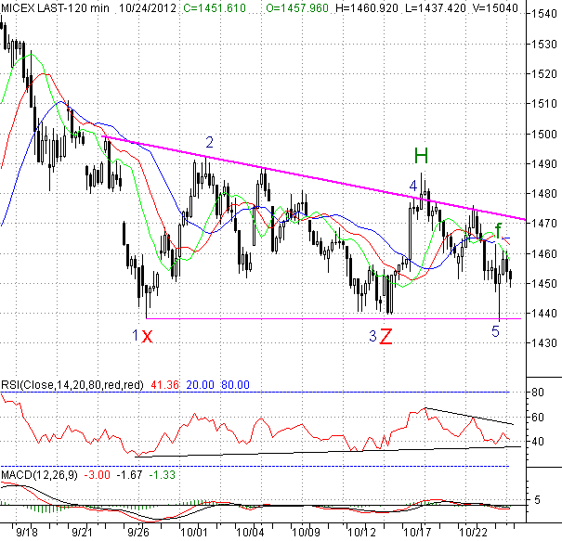This screenshot has height=541, width=562.
Task: Select the blue wave label 1
Action: pyautogui.click(x=135, y=336)
